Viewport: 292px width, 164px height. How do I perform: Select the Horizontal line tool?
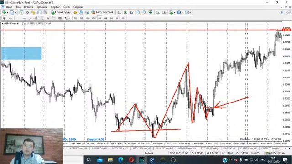(x=24, y=18)
